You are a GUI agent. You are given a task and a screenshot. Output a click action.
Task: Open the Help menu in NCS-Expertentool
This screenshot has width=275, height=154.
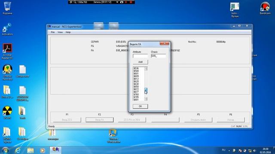tap(68, 33)
